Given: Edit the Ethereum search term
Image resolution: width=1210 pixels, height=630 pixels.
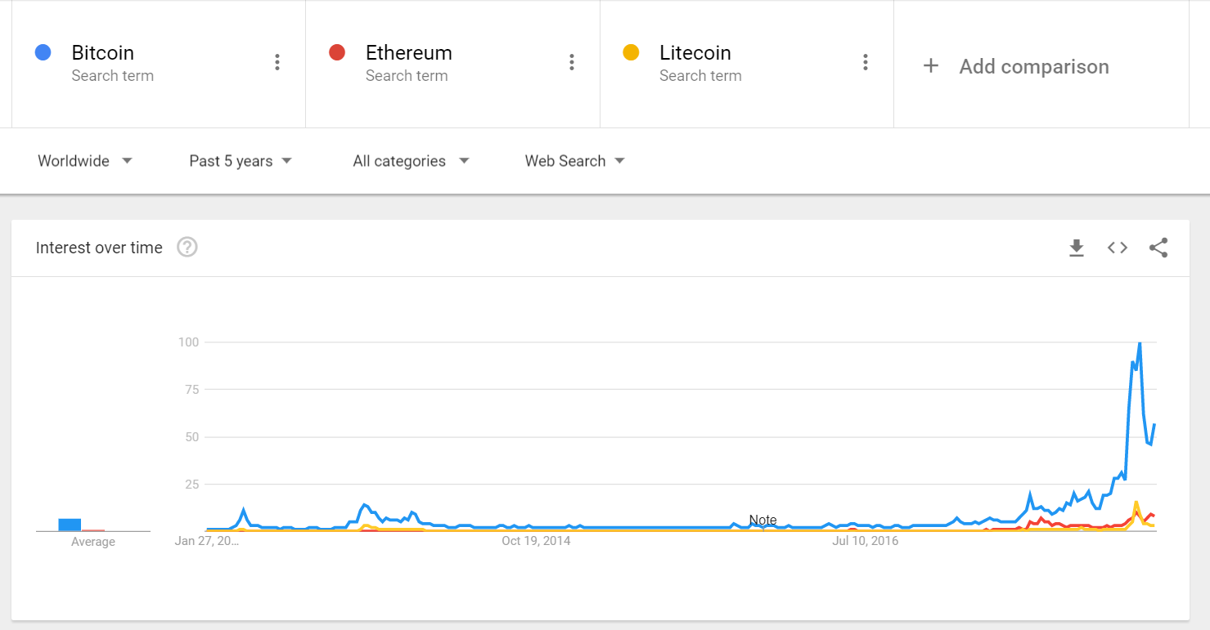Looking at the screenshot, I should click(x=408, y=53).
